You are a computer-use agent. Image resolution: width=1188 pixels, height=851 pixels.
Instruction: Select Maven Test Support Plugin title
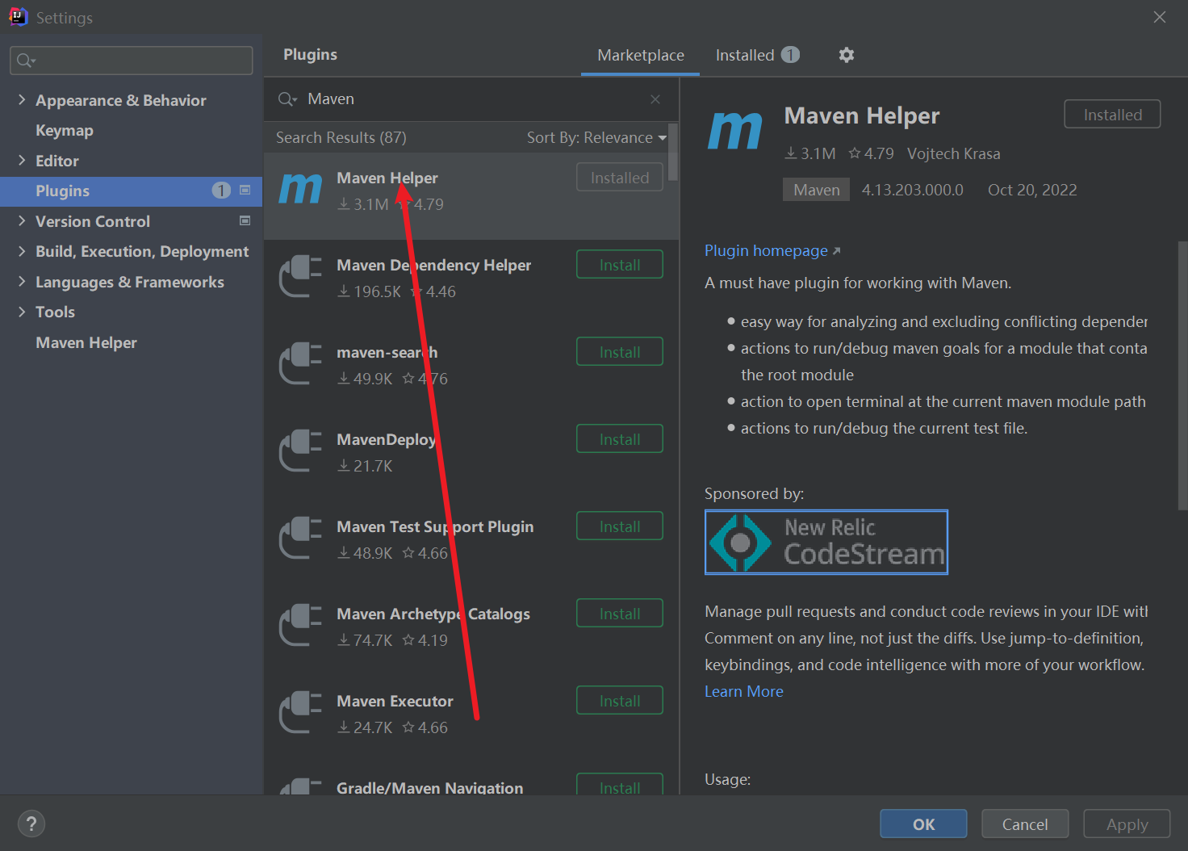coord(435,526)
